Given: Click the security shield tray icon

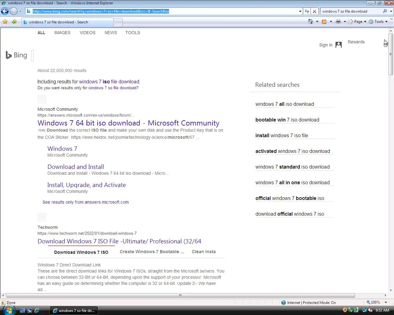Looking at the screenshot, I should click(345, 310).
